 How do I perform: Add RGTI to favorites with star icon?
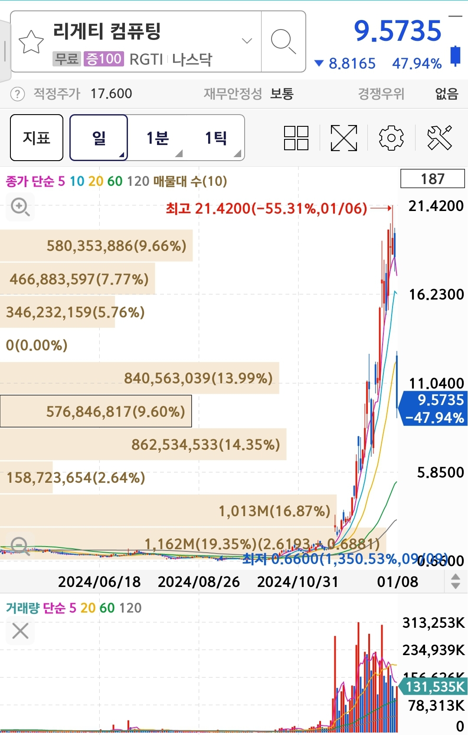(31, 42)
